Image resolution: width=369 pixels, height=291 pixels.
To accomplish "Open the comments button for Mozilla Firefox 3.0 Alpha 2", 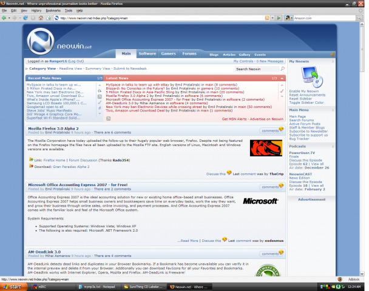I will [270, 131].
